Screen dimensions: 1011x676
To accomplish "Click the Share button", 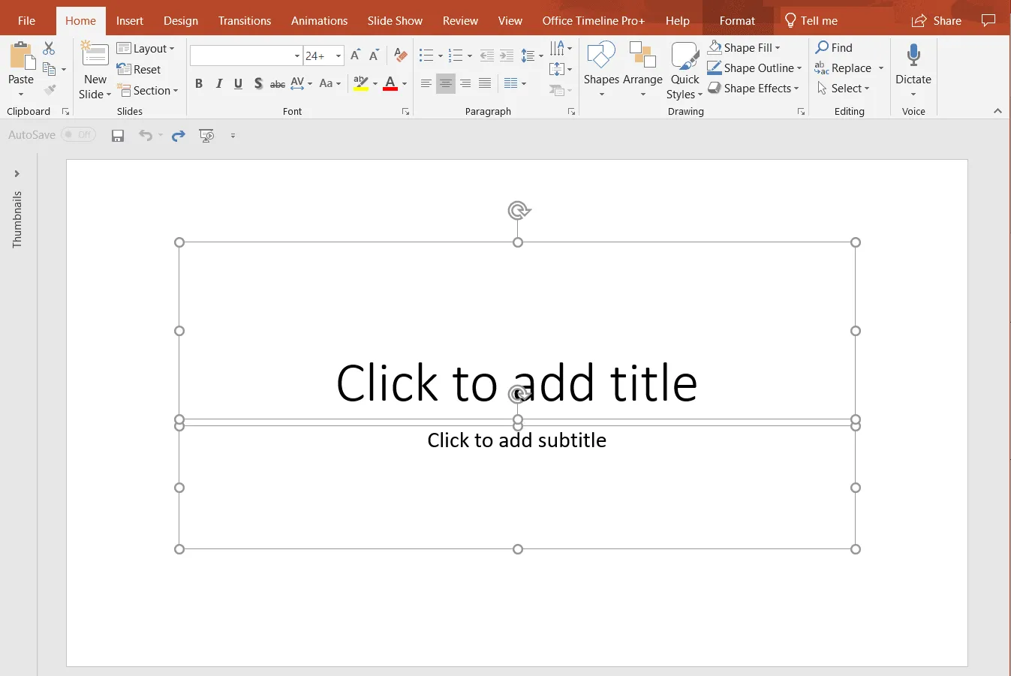I will 936,20.
